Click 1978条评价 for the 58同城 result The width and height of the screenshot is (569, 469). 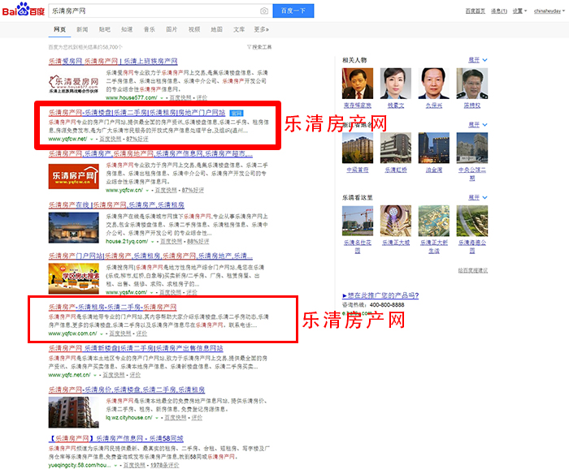click(165, 465)
